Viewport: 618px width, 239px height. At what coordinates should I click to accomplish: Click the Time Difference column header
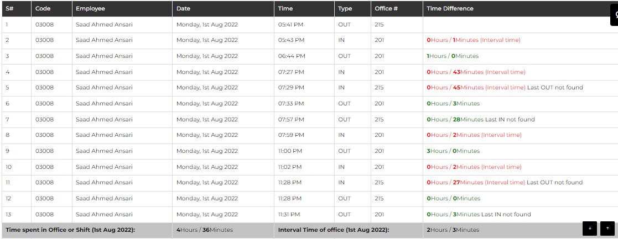[x=450, y=9]
